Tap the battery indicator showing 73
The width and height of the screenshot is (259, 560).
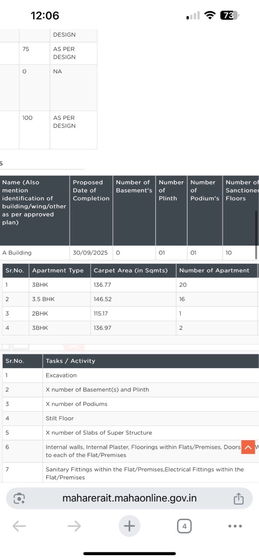[x=229, y=15]
